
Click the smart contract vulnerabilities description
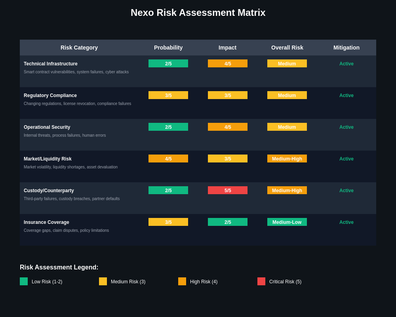coord(76,72)
